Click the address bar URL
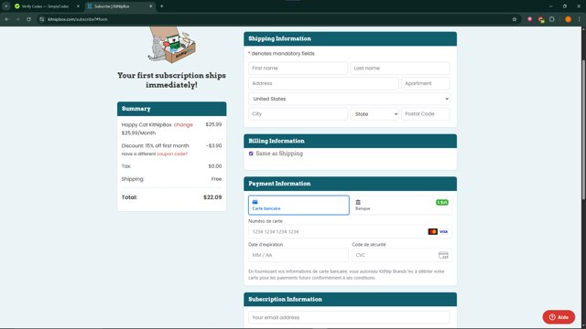586x329 pixels. pos(77,19)
